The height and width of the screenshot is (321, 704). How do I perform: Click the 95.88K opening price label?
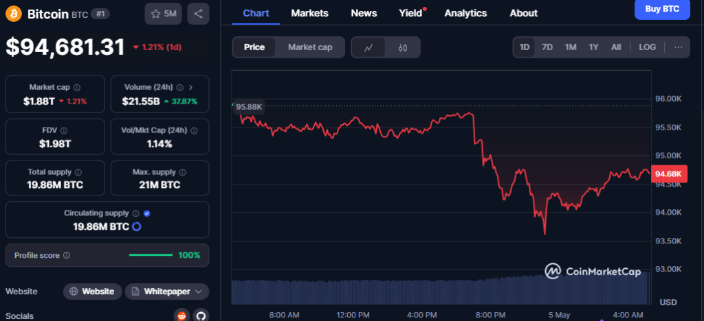[x=249, y=107]
